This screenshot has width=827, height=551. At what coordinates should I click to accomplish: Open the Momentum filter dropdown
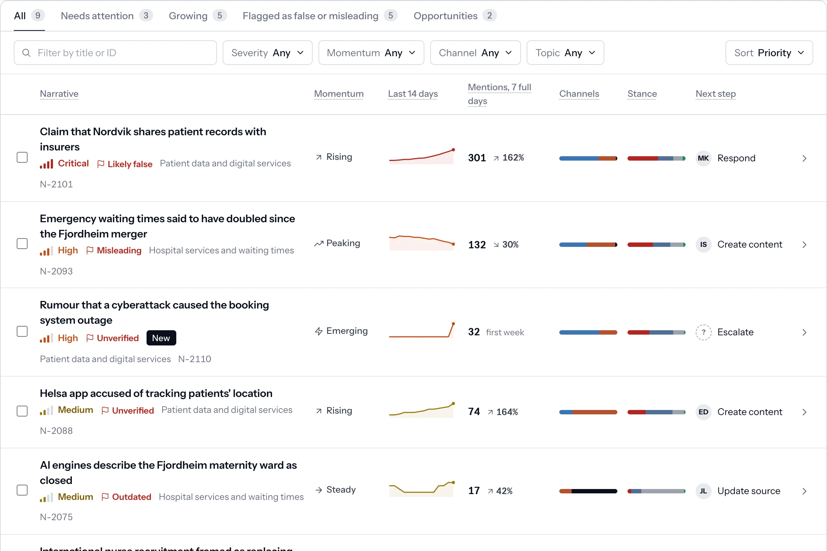[371, 53]
